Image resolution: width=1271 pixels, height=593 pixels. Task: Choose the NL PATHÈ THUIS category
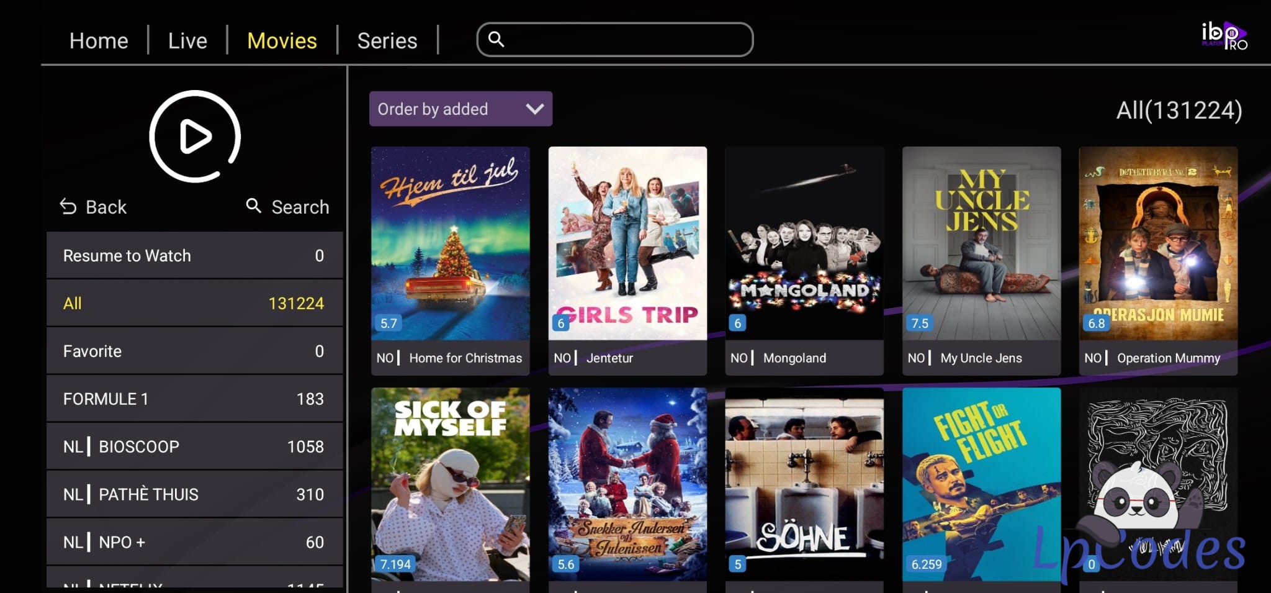(195, 494)
